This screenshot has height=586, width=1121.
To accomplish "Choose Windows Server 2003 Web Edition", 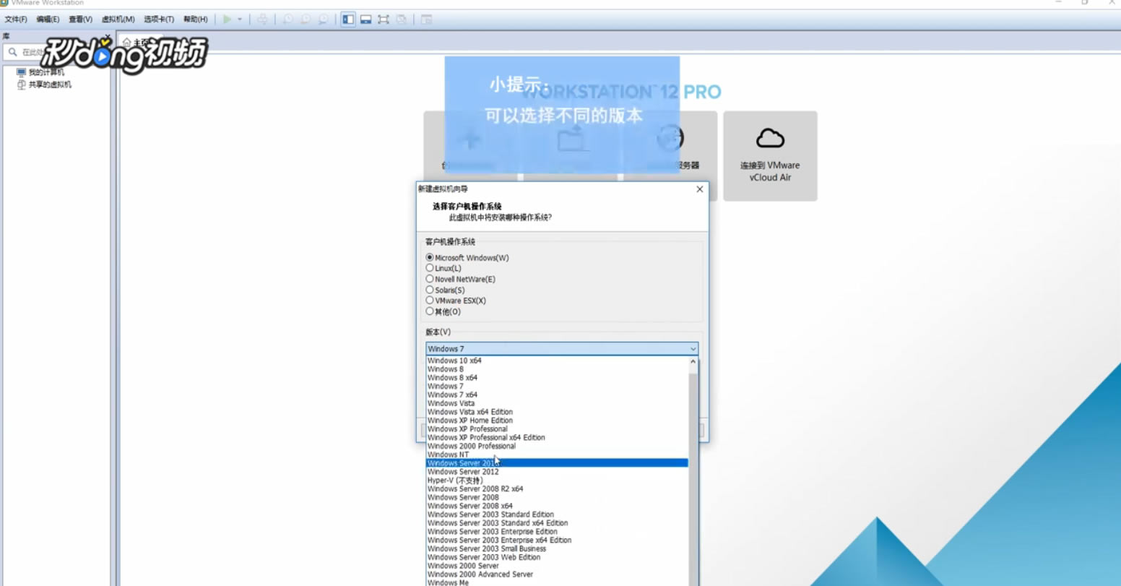I will (557, 558).
